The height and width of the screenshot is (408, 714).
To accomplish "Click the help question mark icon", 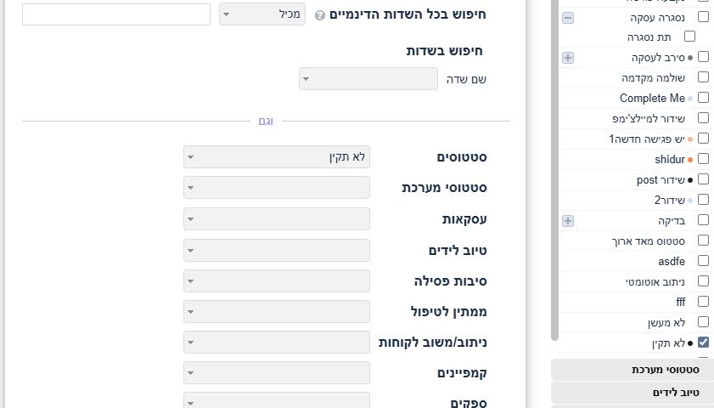I will point(320,15).
